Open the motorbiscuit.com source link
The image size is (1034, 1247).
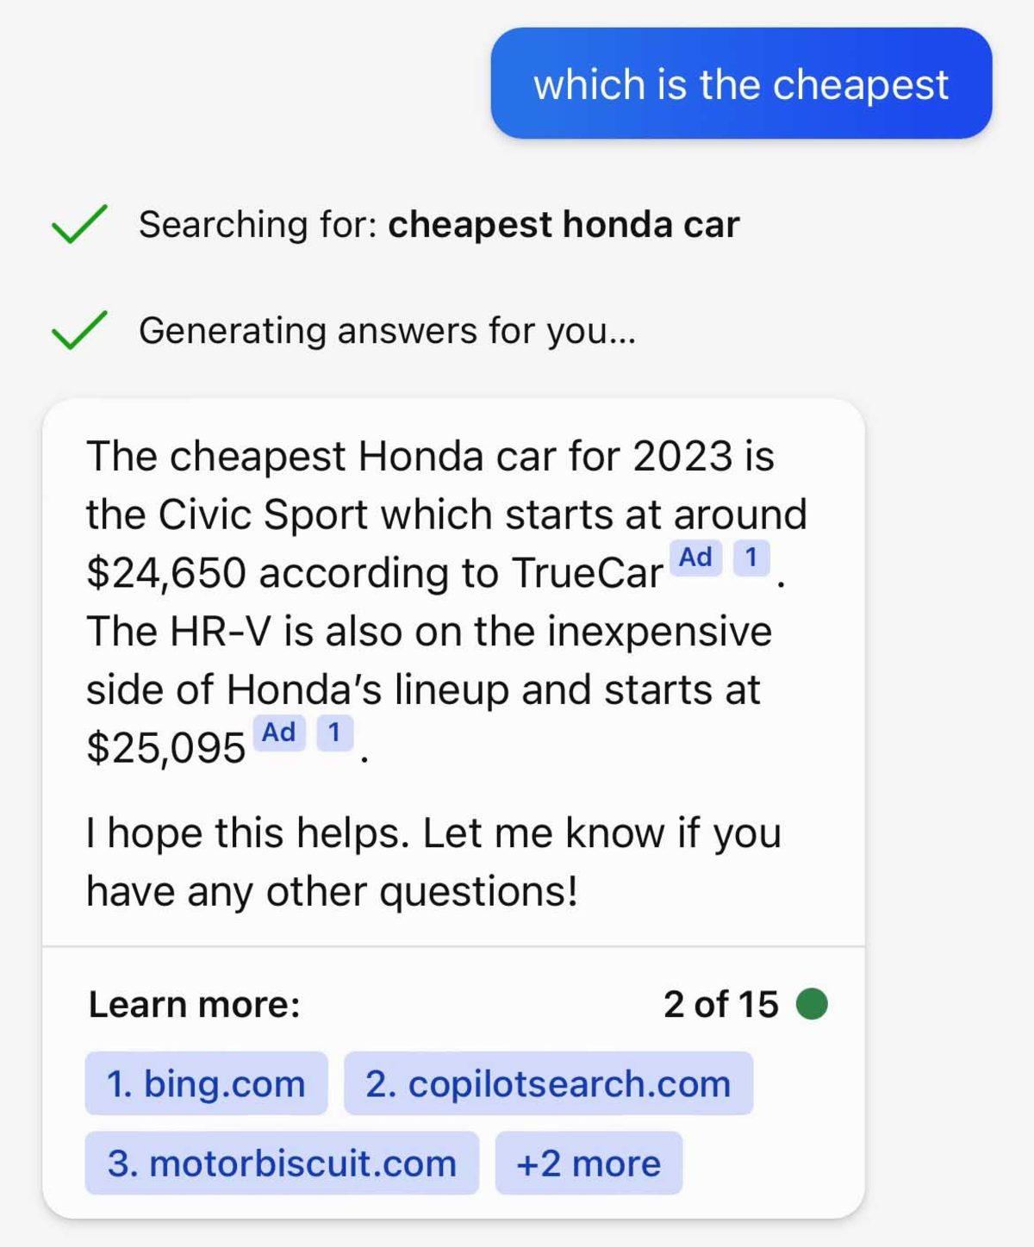point(282,1163)
